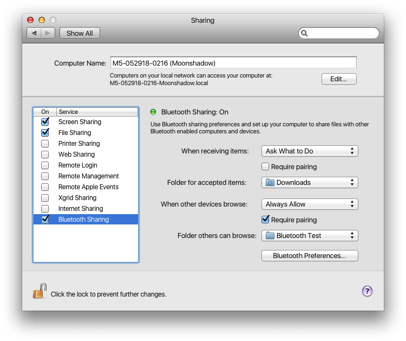The image size is (406, 341).
Task: Enable the Printer Sharing checkbox
Action: click(45, 144)
